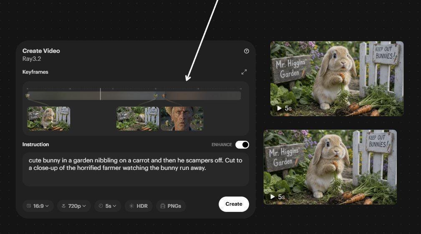Click the resolution icon beside 720p
421x234 pixels.
[x=64, y=206]
